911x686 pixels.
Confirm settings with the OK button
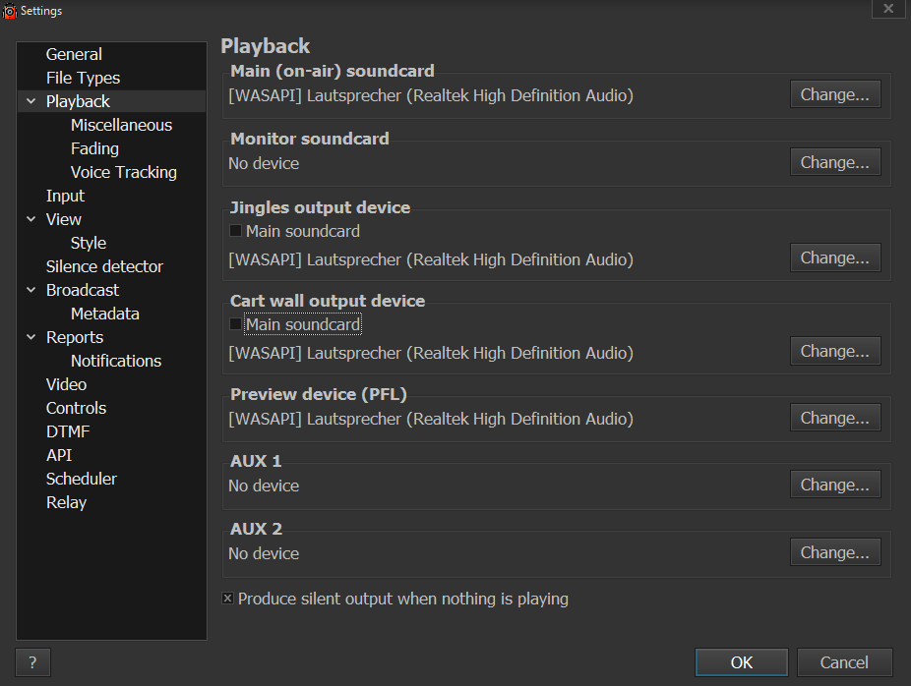(741, 662)
